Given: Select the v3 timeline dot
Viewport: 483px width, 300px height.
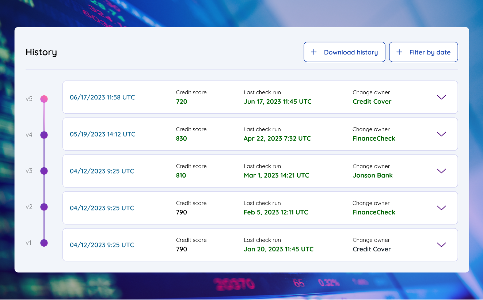Looking at the screenshot, I should click(44, 171).
